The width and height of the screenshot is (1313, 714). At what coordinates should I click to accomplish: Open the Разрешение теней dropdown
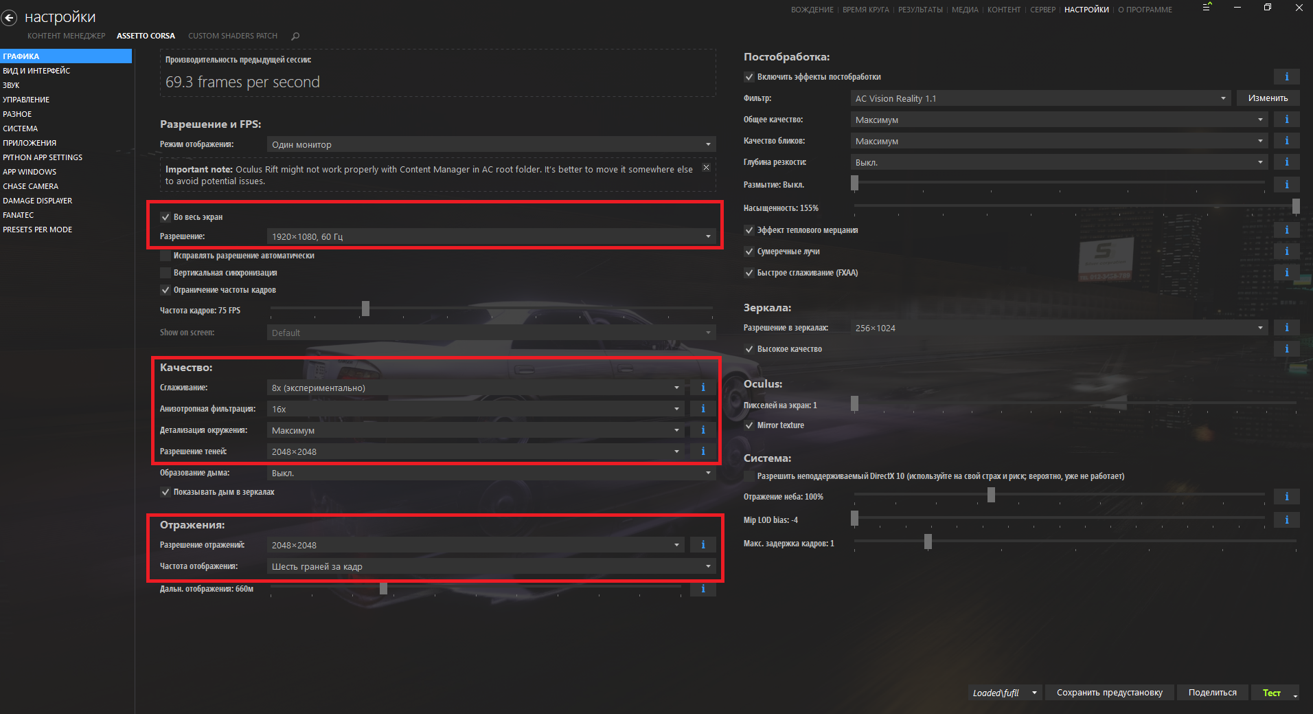coord(475,451)
